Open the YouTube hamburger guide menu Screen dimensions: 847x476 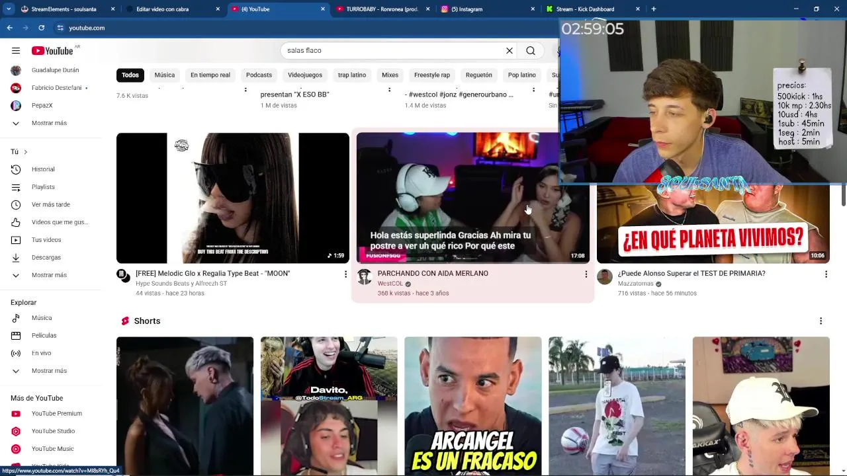click(x=16, y=51)
